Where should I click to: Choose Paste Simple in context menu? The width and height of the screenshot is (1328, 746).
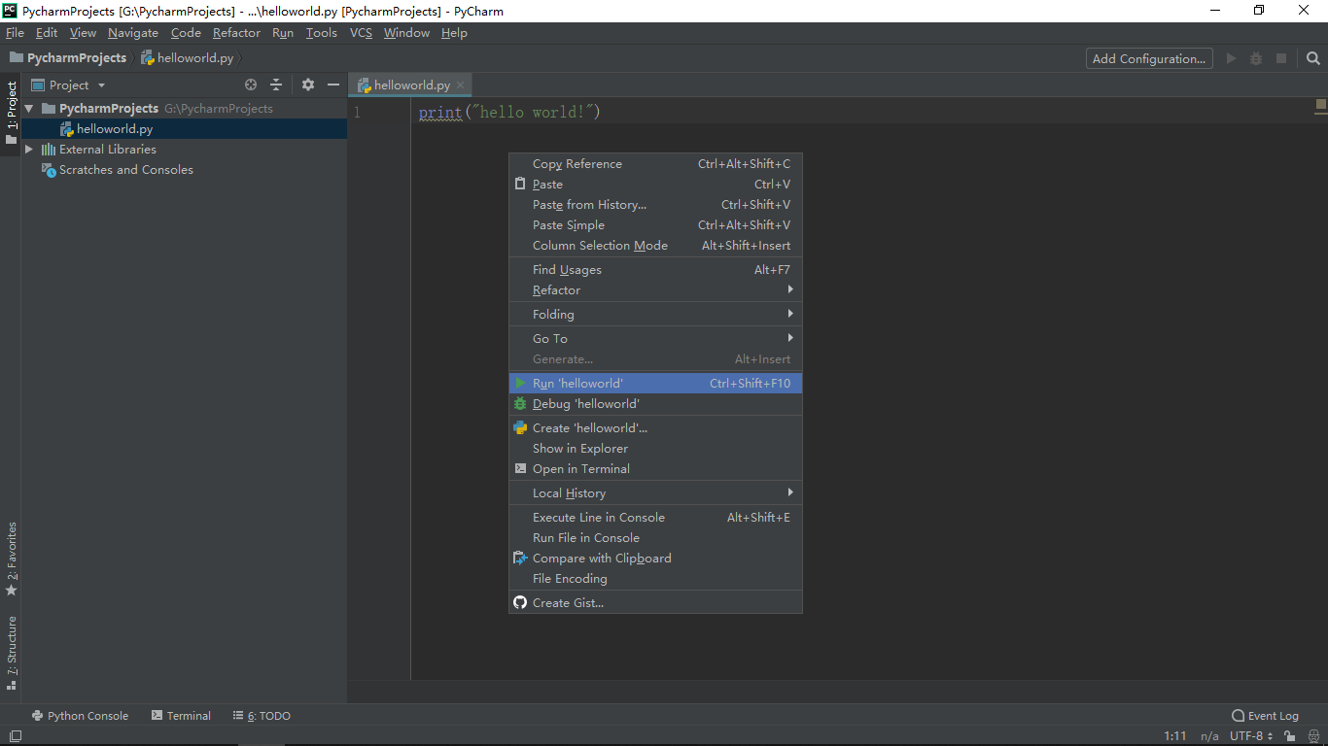point(655,225)
